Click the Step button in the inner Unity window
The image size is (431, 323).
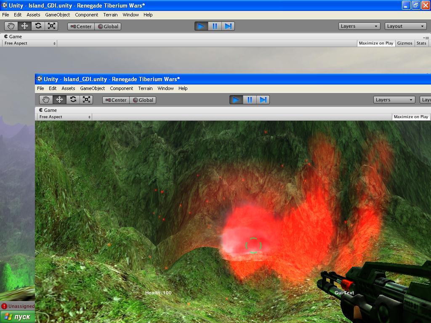pos(263,100)
